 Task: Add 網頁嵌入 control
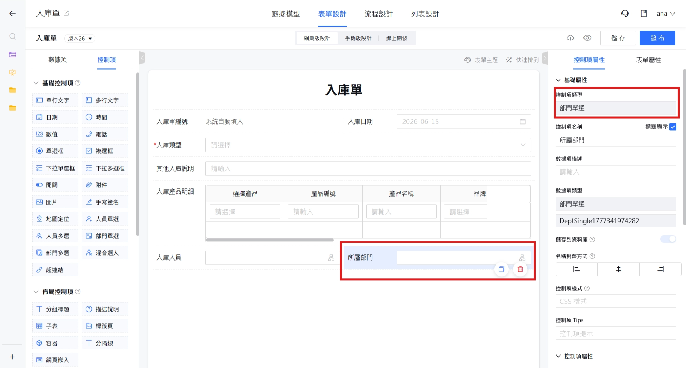click(x=55, y=360)
